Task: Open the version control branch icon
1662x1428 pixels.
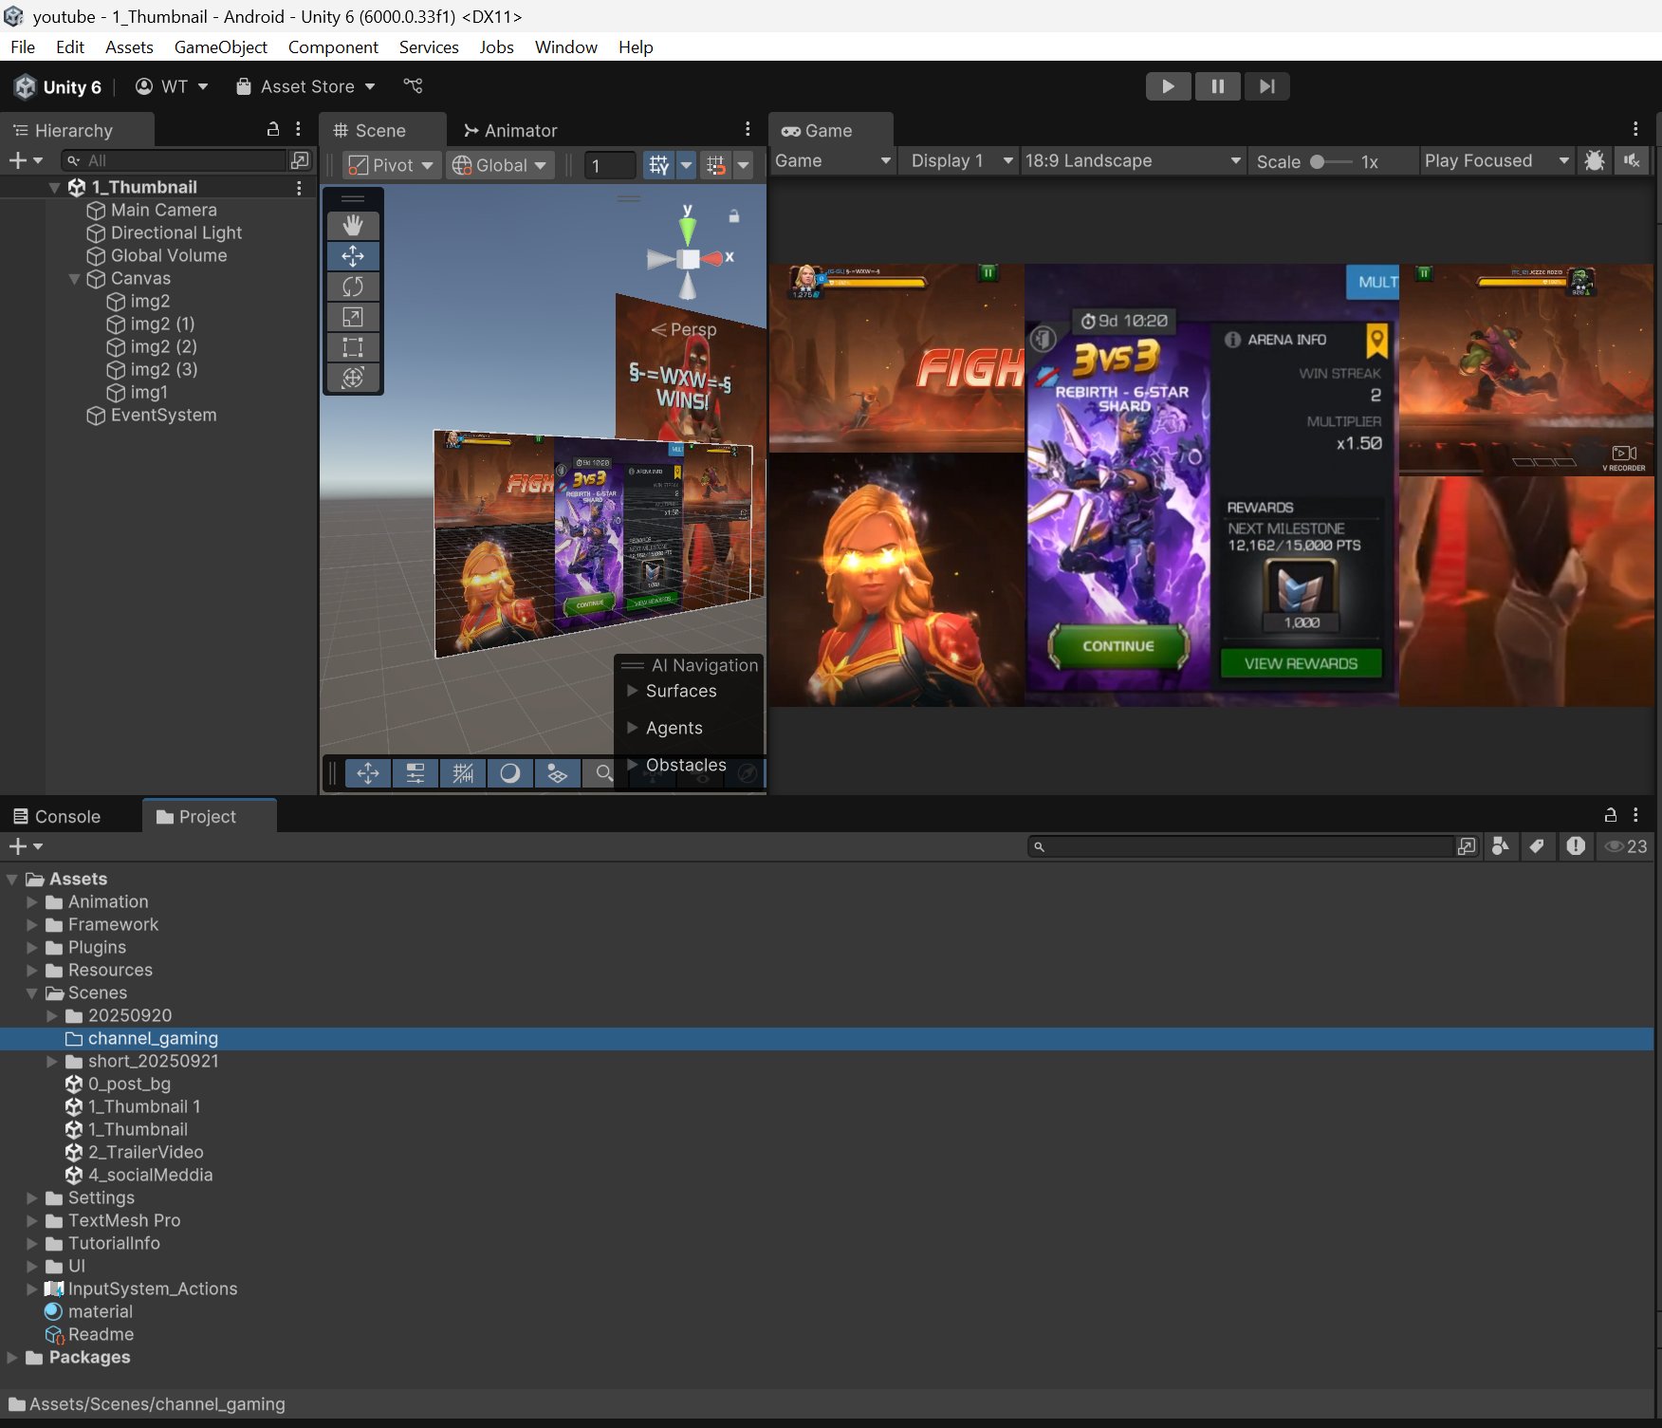Action: pyautogui.click(x=413, y=86)
